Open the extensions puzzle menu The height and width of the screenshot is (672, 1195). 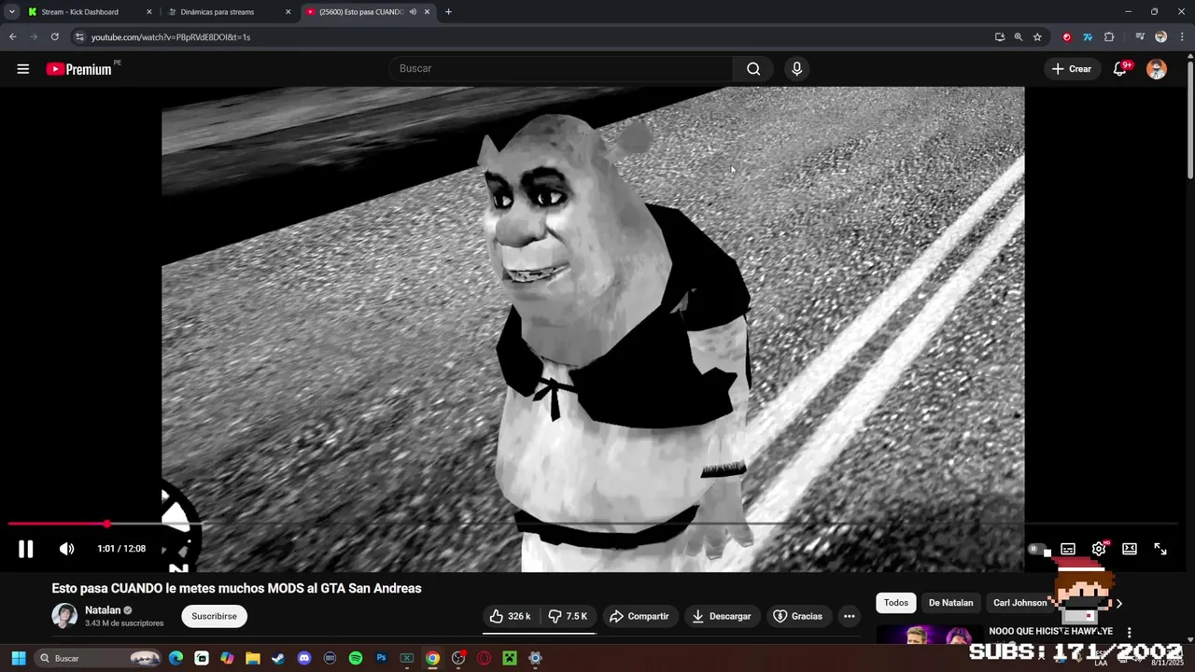pyautogui.click(x=1109, y=37)
